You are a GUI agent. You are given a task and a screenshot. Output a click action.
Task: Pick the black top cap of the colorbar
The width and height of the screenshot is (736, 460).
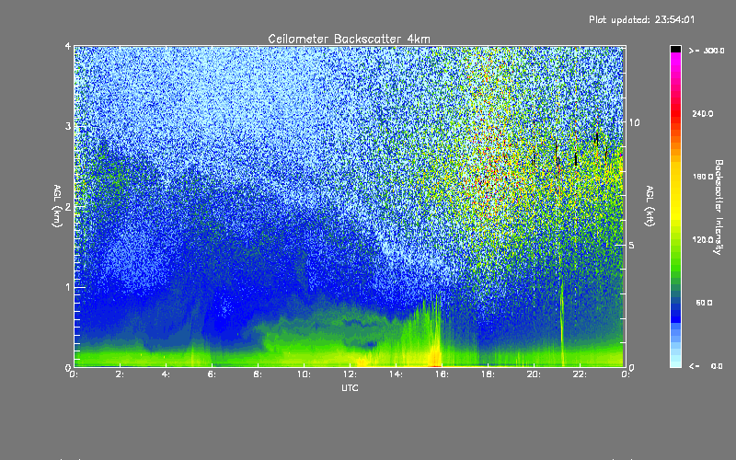point(675,49)
